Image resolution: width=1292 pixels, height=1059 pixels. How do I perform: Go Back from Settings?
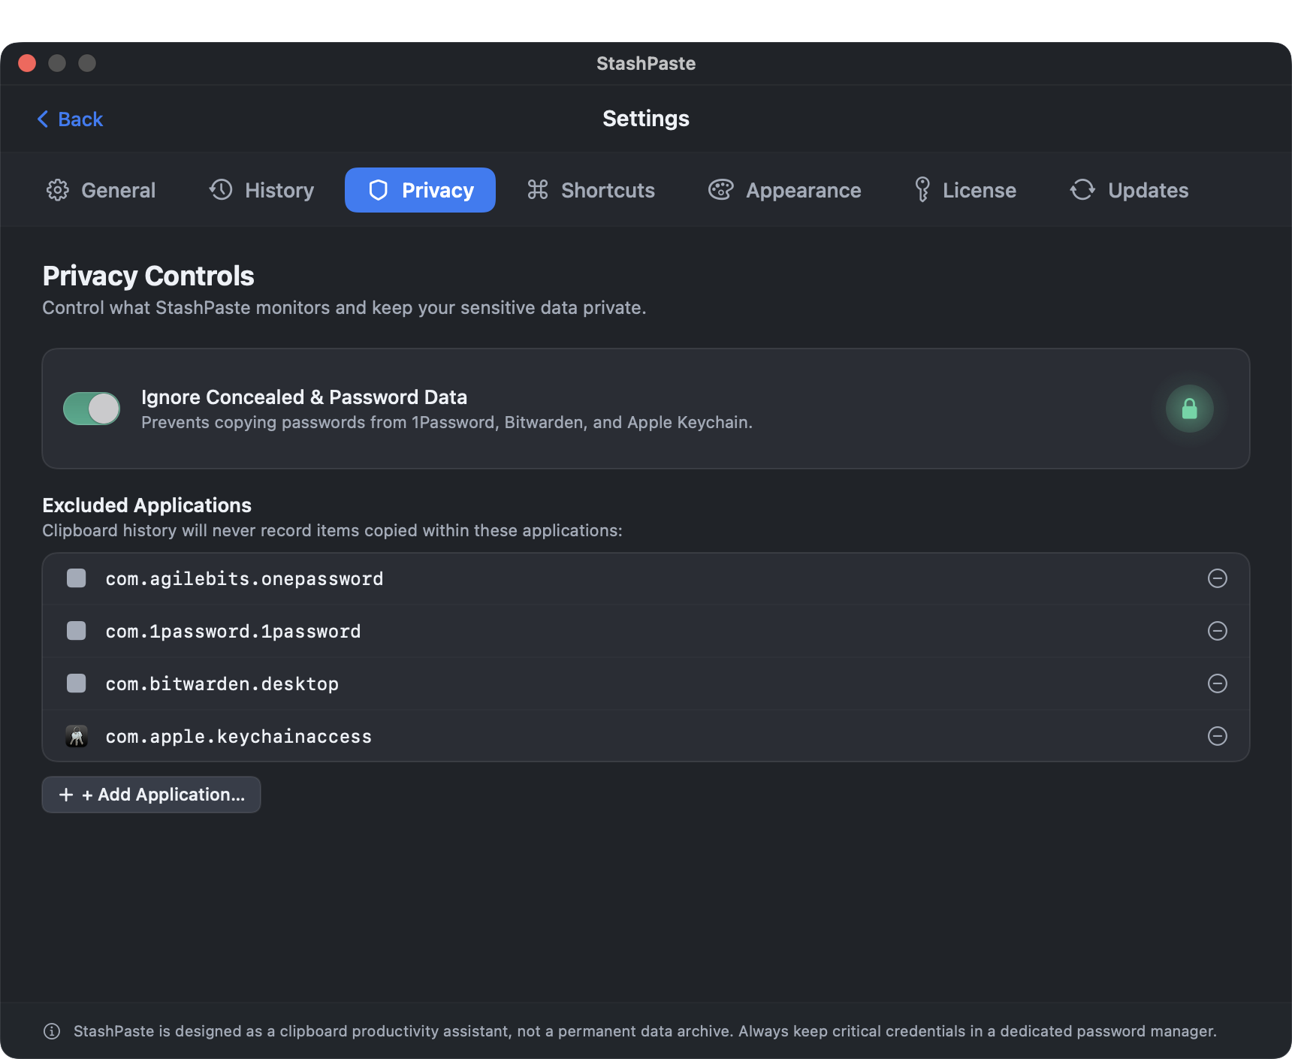70,119
